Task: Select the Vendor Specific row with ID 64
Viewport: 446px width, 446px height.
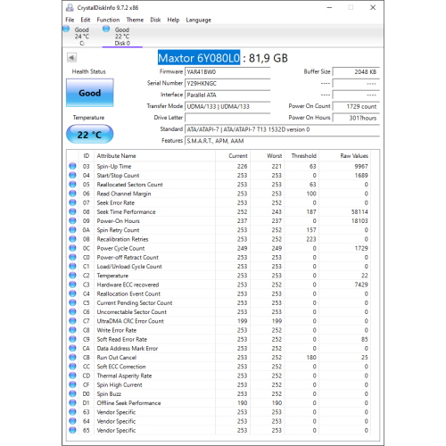Action: (219, 421)
